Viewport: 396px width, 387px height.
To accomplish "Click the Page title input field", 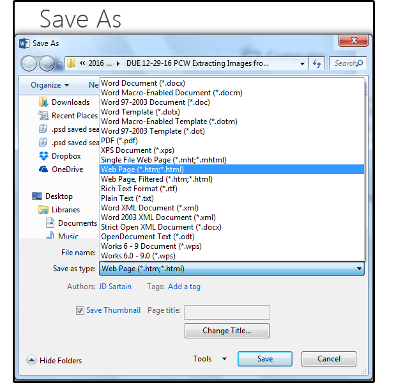I will click(x=227, y=312).
